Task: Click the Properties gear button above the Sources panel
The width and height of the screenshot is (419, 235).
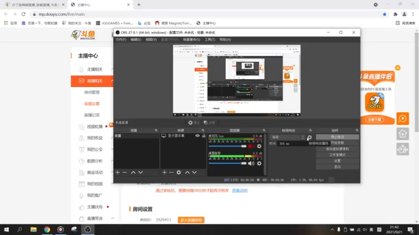Action: point(194,123)
